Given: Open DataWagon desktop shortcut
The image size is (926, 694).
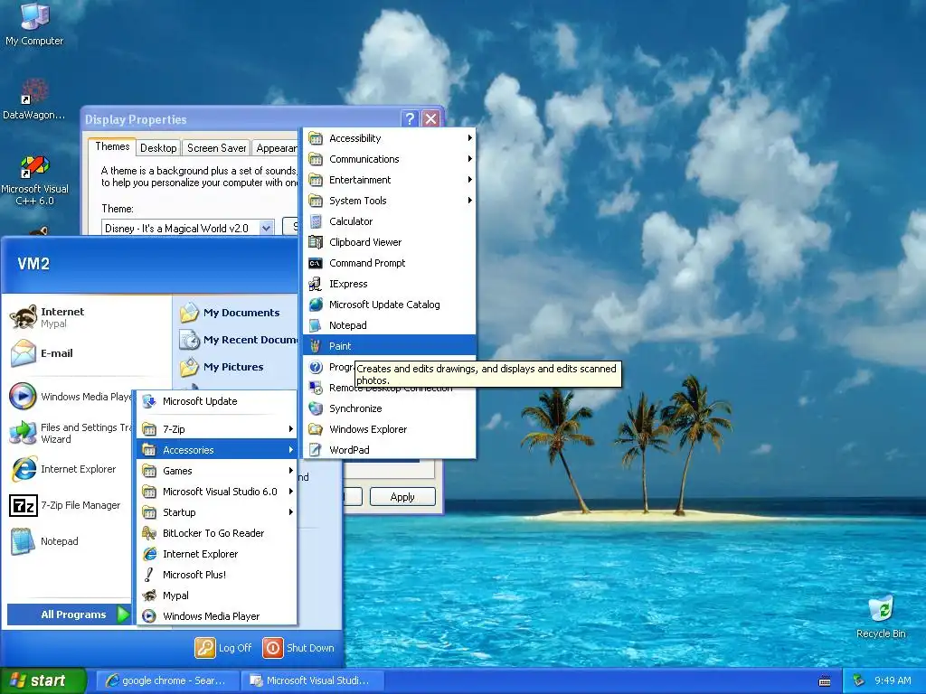Looking at the screenshot, I should click(34, 99).
